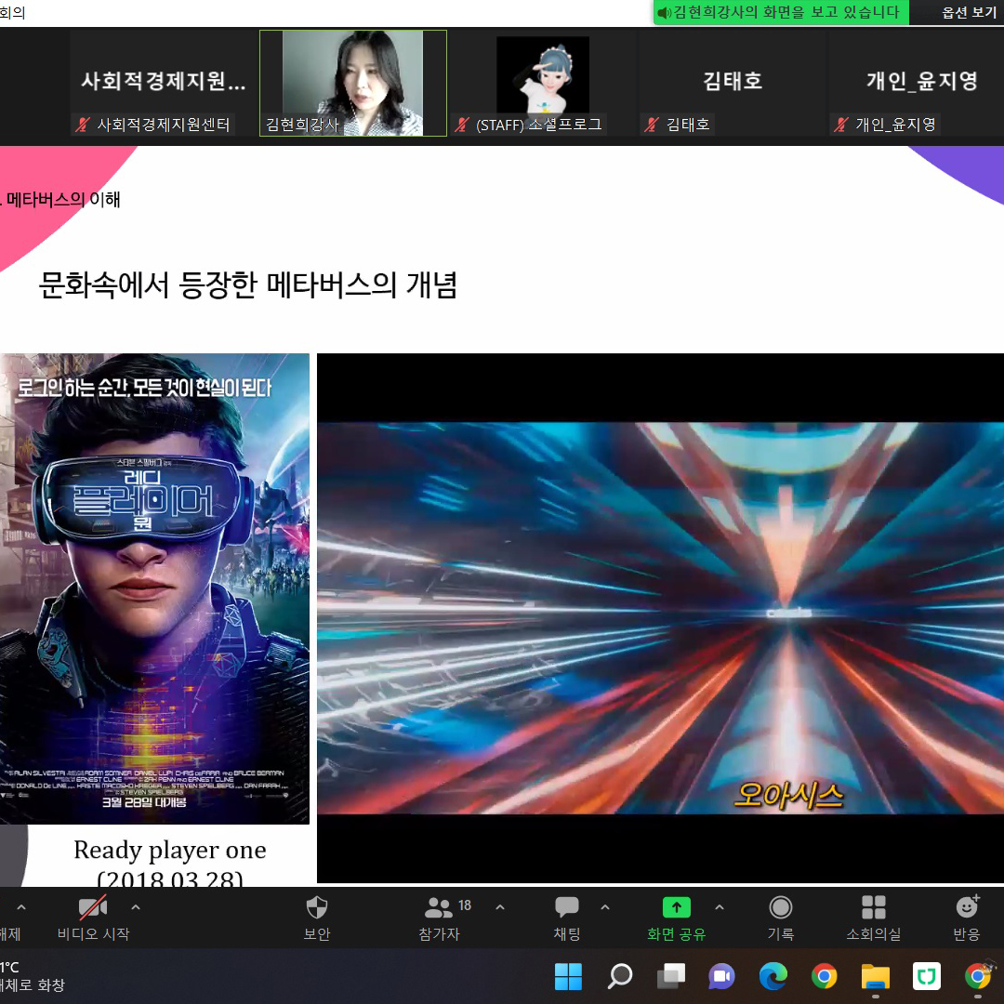Start recording with the Record icon
The height and width of the screenshot is (1004, 1004).
[781, 907]
